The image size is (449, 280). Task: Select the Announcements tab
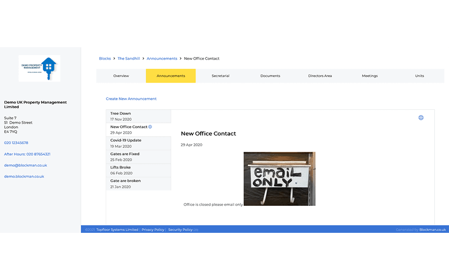(x=171, y=76)
